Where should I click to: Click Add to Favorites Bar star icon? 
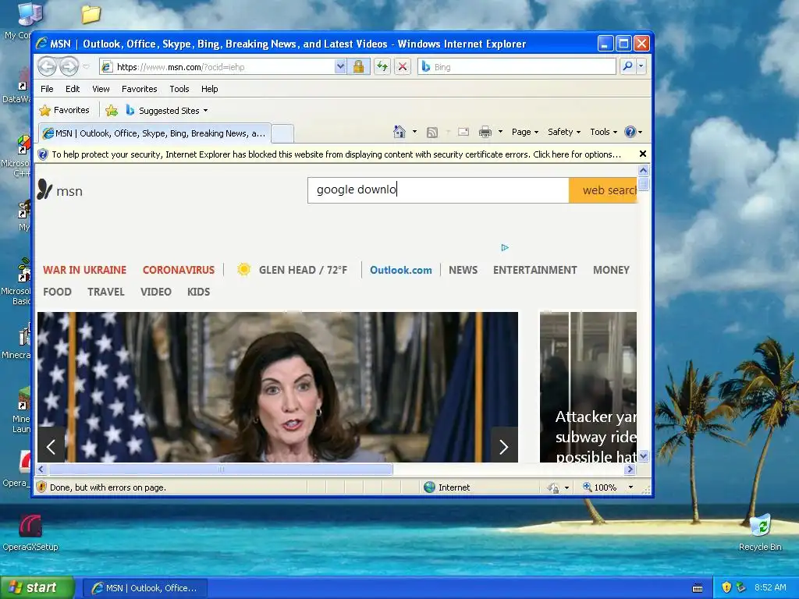[x=111, y=110]
